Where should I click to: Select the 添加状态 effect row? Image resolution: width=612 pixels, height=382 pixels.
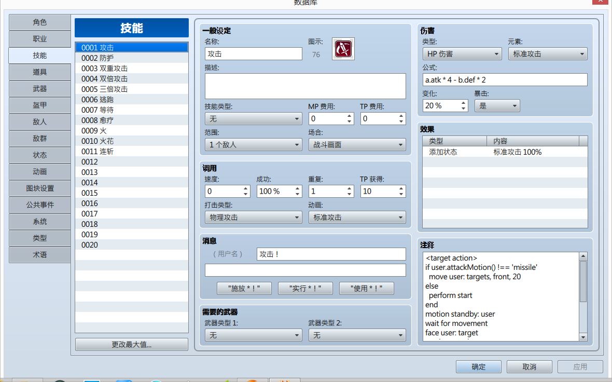pos(505,152)
